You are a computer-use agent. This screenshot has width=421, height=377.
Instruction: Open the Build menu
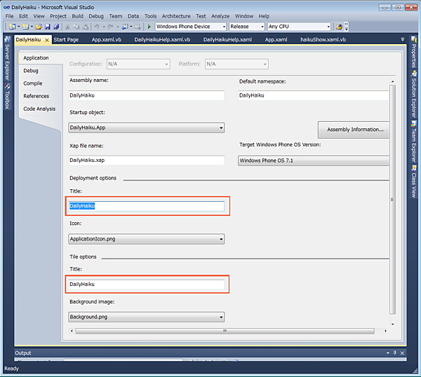coord(77,15)
